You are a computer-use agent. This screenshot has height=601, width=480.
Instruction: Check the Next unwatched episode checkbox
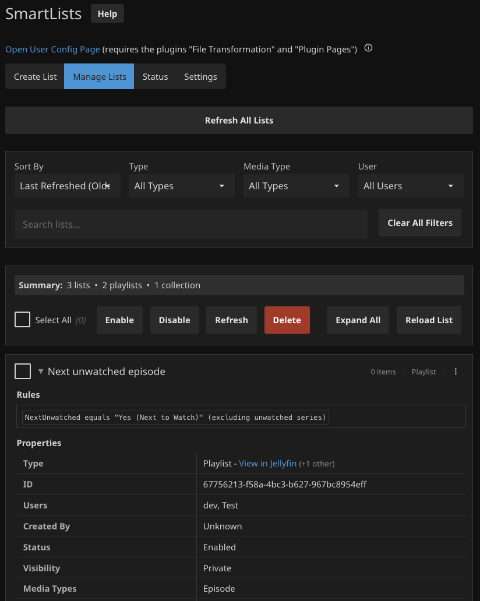pos(23,371)
